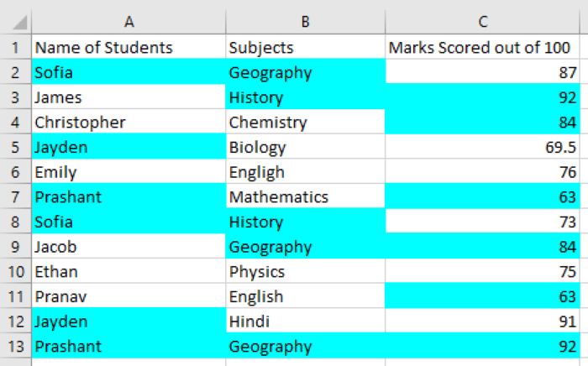588x366 pixels.
Task: Select row 10 header
Action: point(15,272)
